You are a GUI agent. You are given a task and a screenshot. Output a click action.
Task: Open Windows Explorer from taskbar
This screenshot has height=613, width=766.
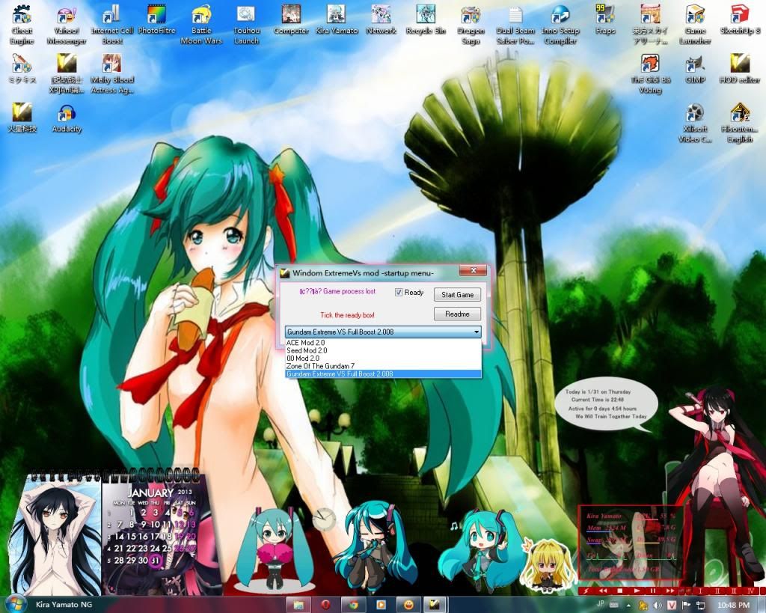299,606
